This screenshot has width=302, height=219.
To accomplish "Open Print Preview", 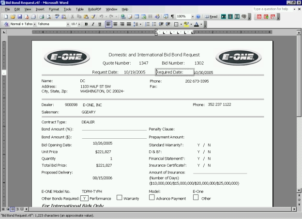I will (48, 17).
